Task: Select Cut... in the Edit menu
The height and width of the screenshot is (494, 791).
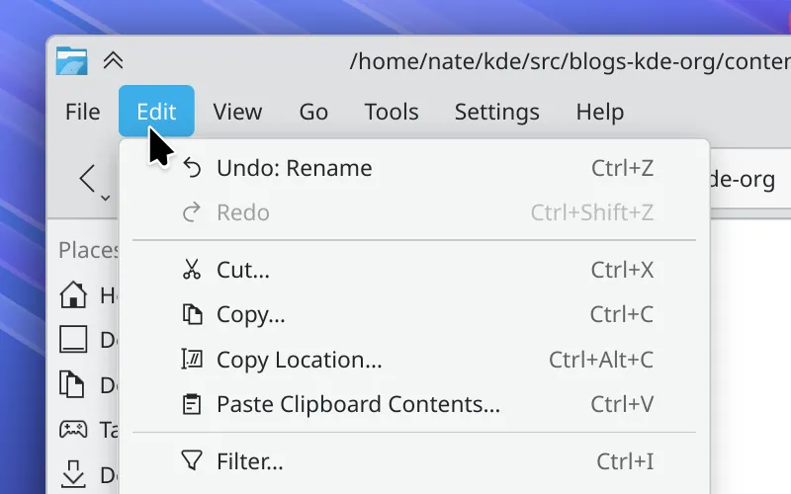Action: click(243, 270)
